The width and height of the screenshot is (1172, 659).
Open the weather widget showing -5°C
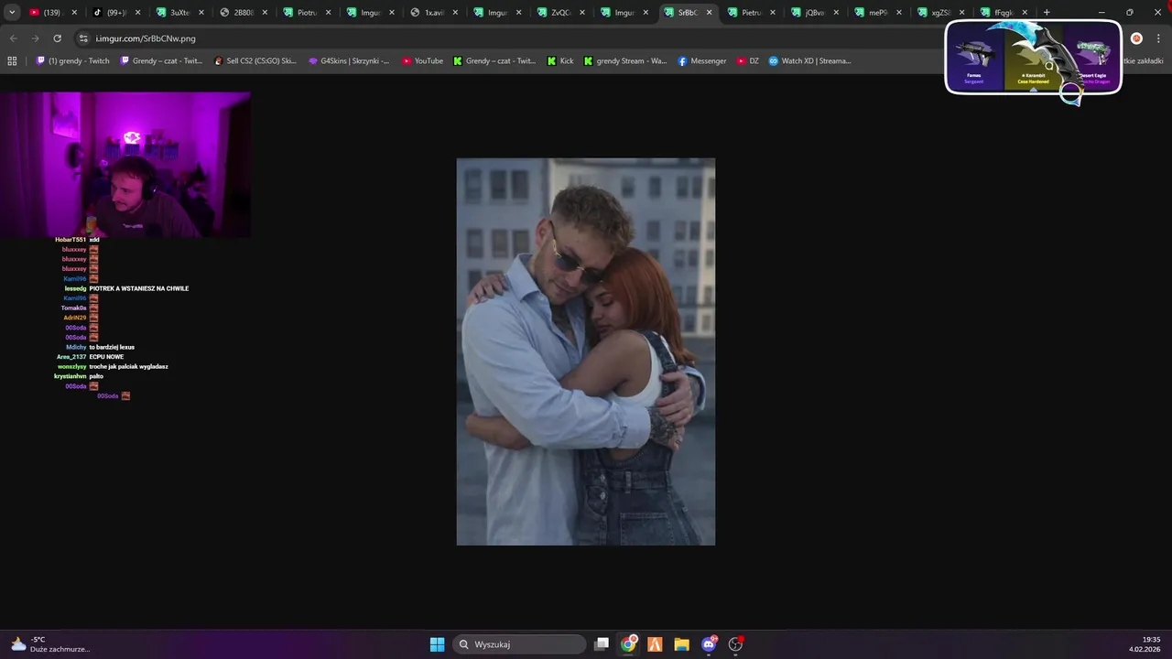point(50,644)
